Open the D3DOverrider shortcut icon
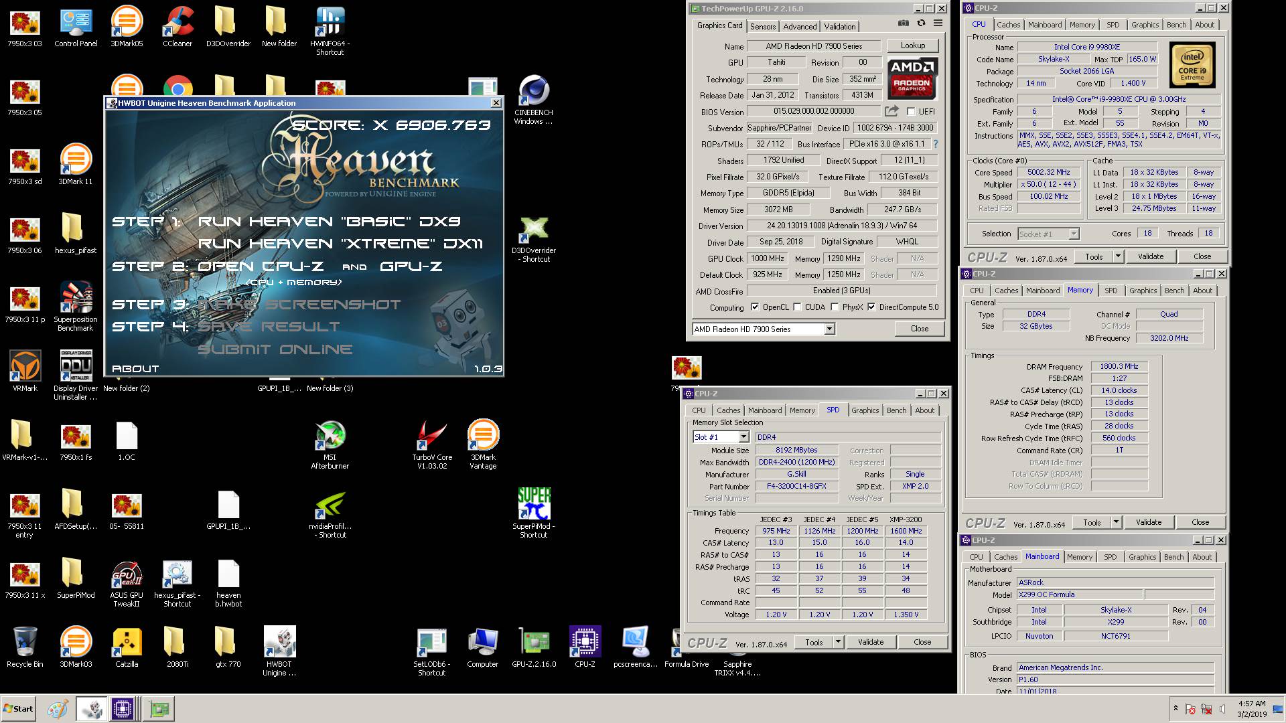The width and height of the screenshot is (1286, 723). click(534, 239)
